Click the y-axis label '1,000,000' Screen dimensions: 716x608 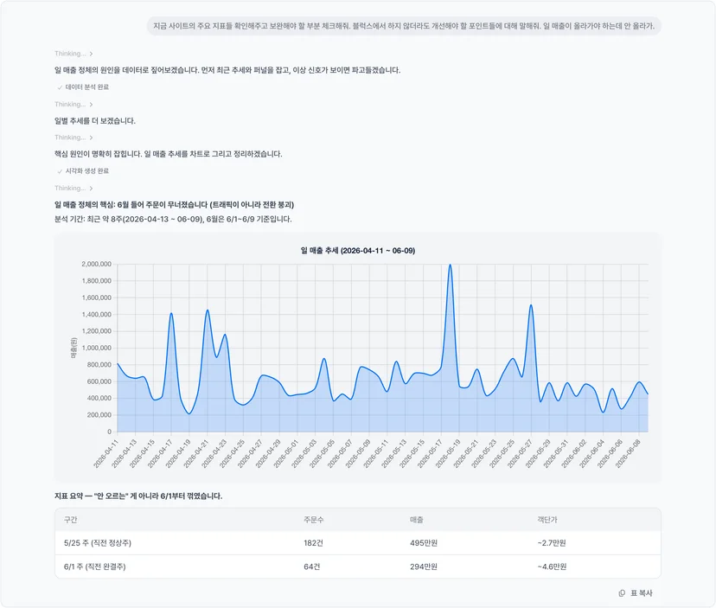point(96,348)
